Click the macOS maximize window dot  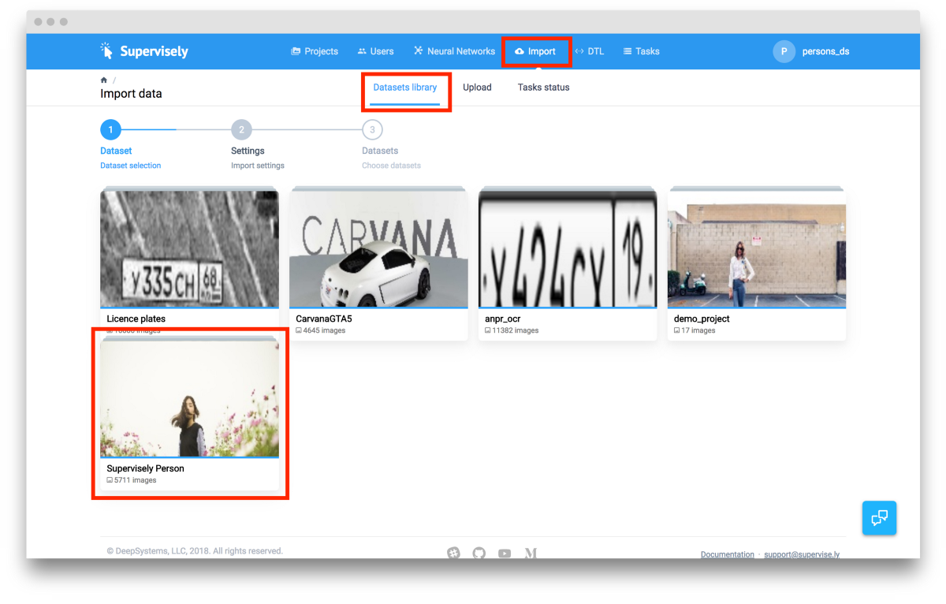pos(63,21)
